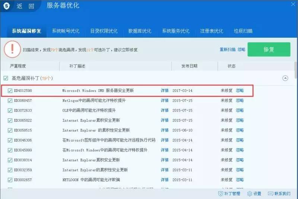The image size is (298, 199).
Task: Click the red exclamation warning icon
Action: [x=12, y=49]
